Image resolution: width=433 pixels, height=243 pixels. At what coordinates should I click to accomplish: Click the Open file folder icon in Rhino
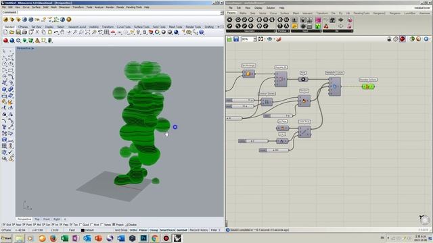point(12,32)
